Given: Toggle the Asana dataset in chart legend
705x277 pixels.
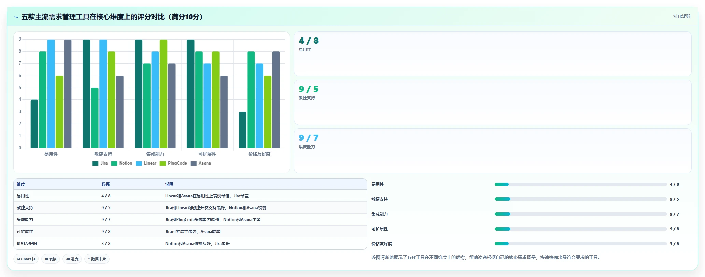Looking at the screenshot, I should click(x=200, y=163).
